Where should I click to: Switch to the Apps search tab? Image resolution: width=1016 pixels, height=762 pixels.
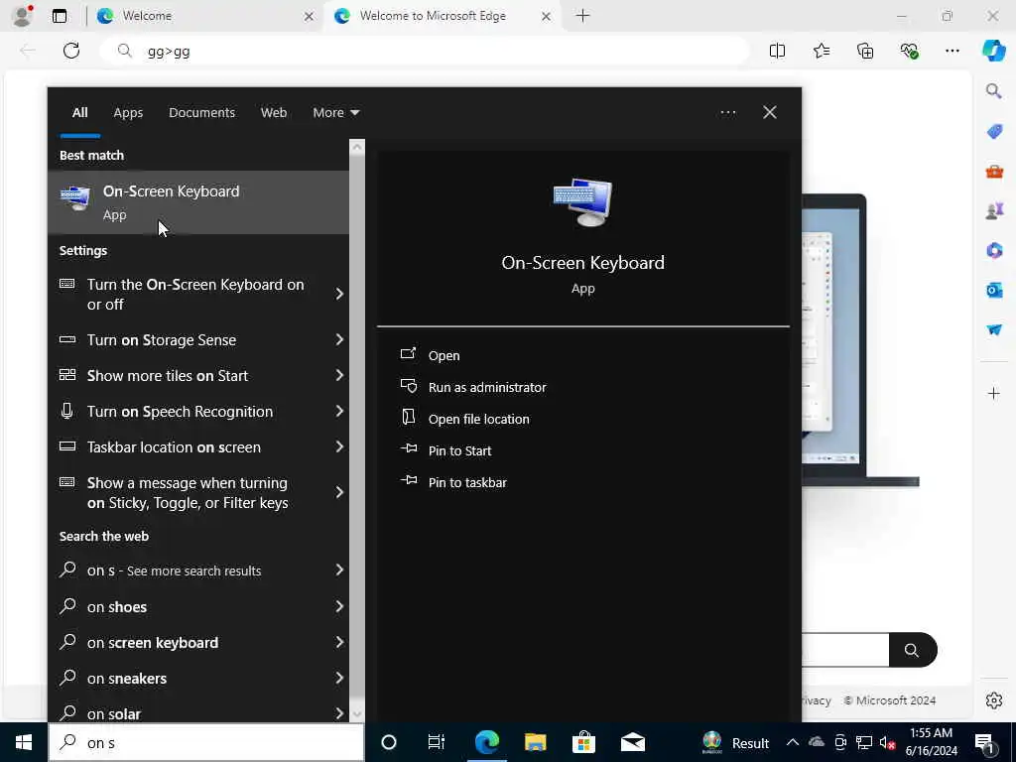coord(128,113)
